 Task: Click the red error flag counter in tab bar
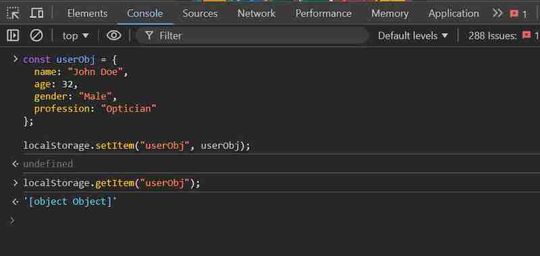point(518,14)
